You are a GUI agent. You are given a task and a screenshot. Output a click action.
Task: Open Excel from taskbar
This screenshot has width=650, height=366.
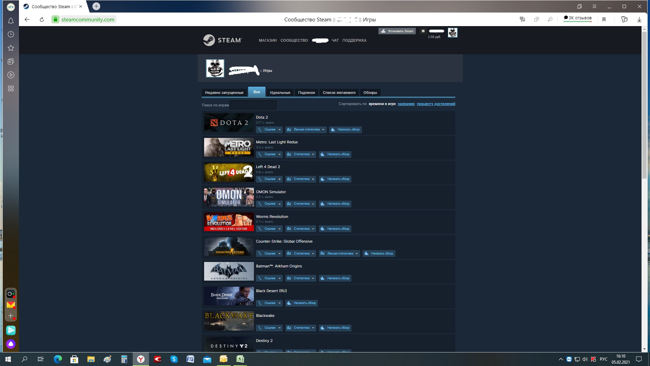240,359
